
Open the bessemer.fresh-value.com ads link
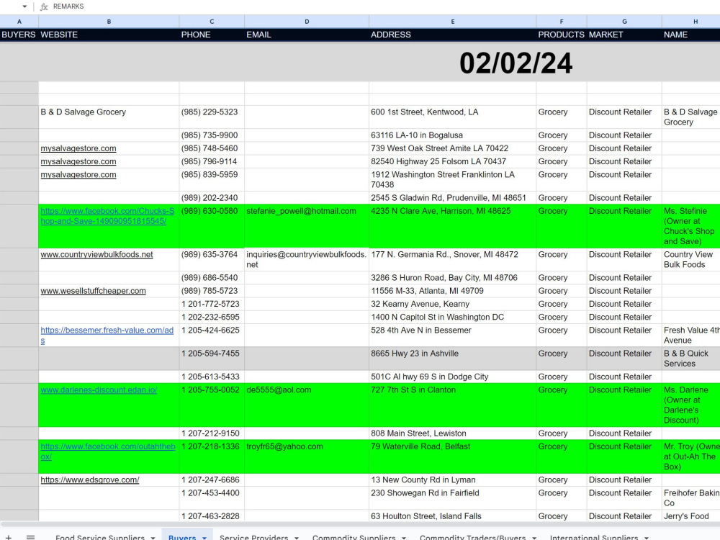[107, 336]
